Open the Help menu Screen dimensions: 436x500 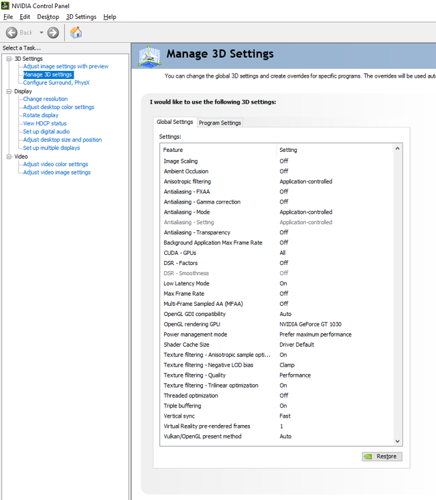pos(110,17)
